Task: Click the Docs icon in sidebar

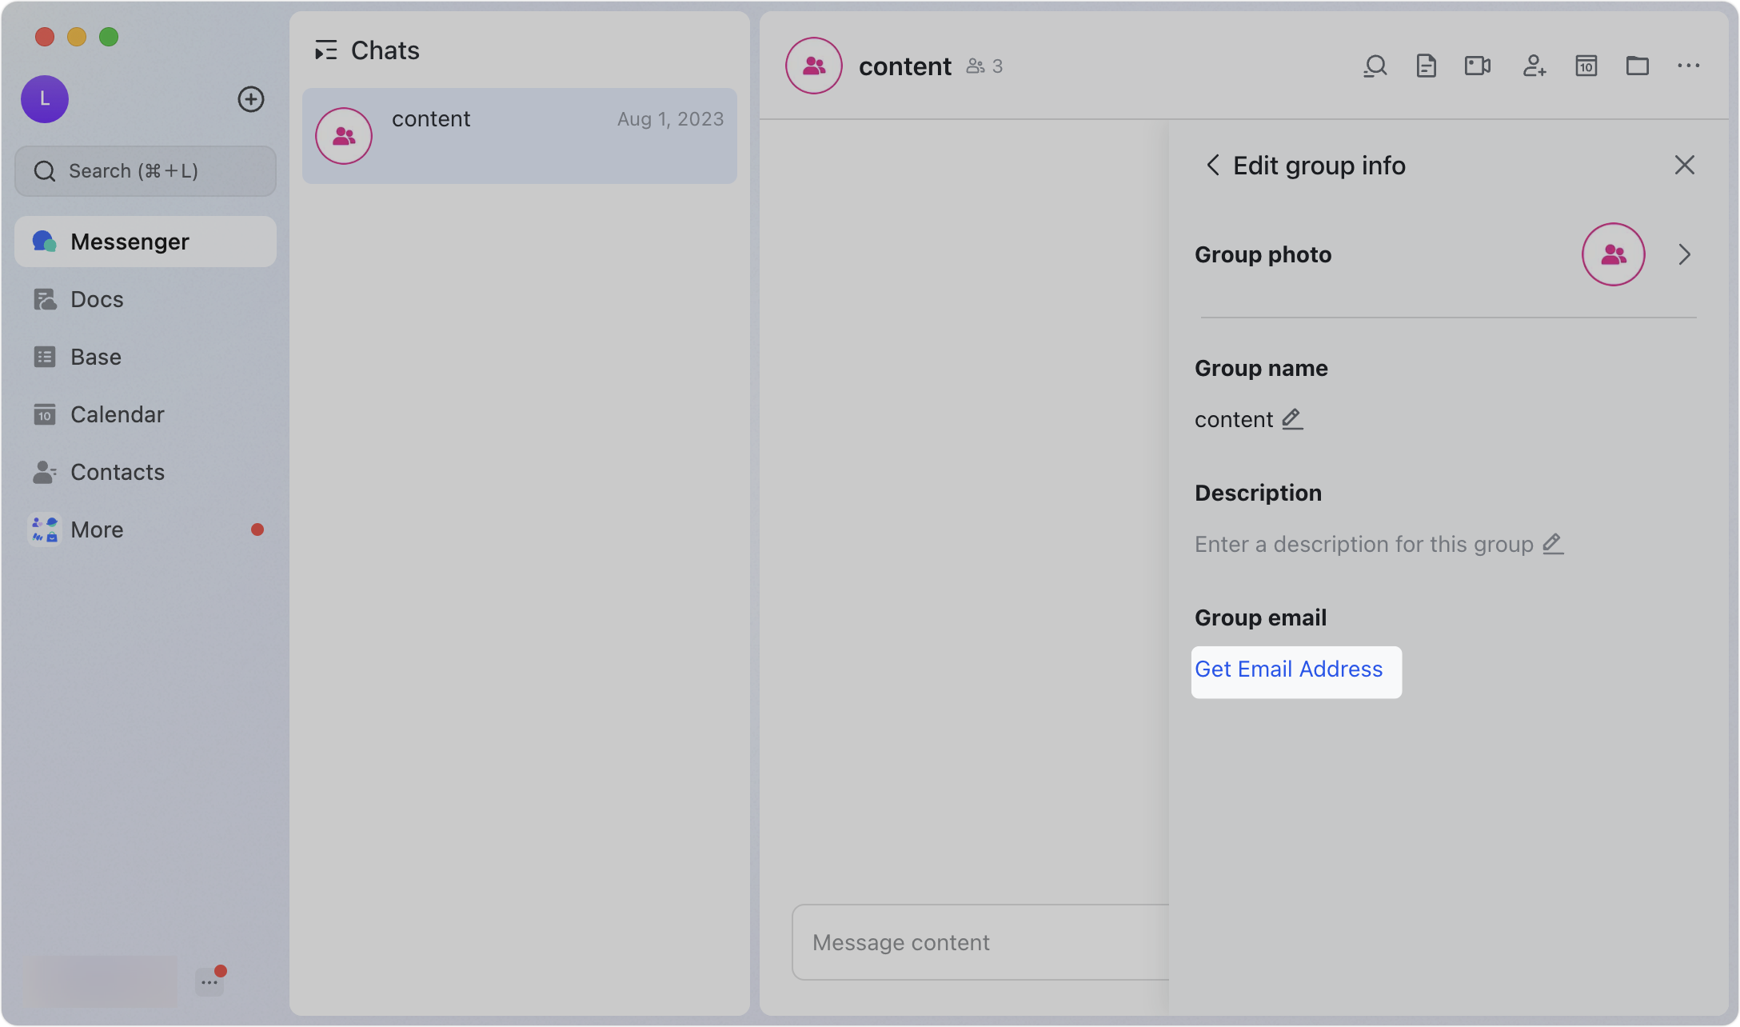Action: (x=45, y=299)
